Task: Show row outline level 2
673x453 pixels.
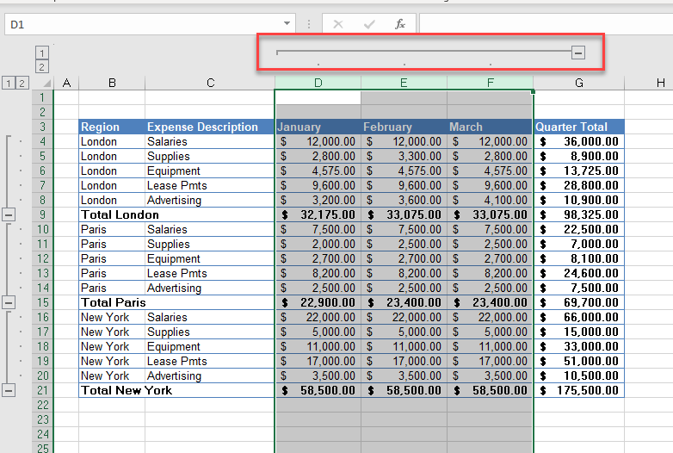Action: click(22, 83)
